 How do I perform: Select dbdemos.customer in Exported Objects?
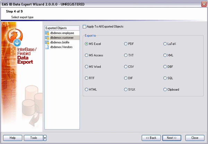62,38
